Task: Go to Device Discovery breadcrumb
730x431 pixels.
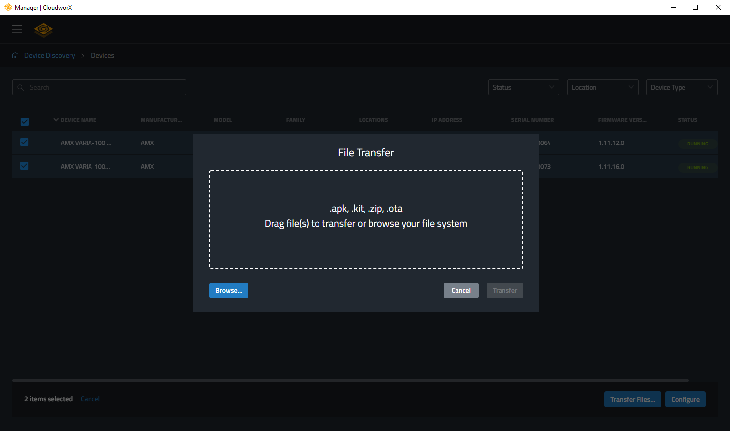Action: (x=49, y=56)
